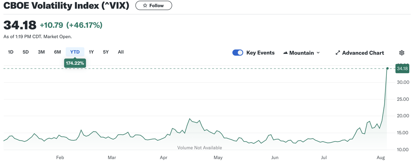Screen dimensions: 413x161
Task: Choose the 5Y time range
Action: coord(105,52)
